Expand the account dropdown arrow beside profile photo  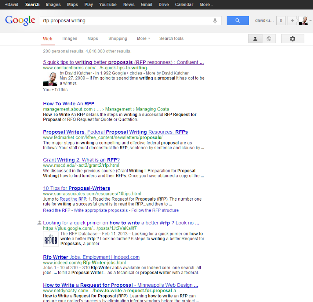pos(310,21)
